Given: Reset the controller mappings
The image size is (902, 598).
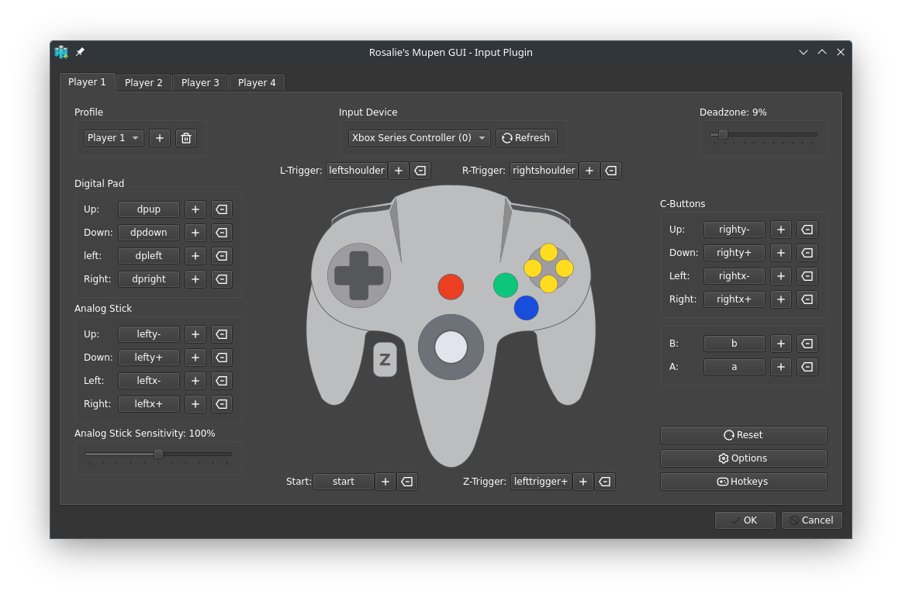Looking at the screenshot, I should click(743, 435).
